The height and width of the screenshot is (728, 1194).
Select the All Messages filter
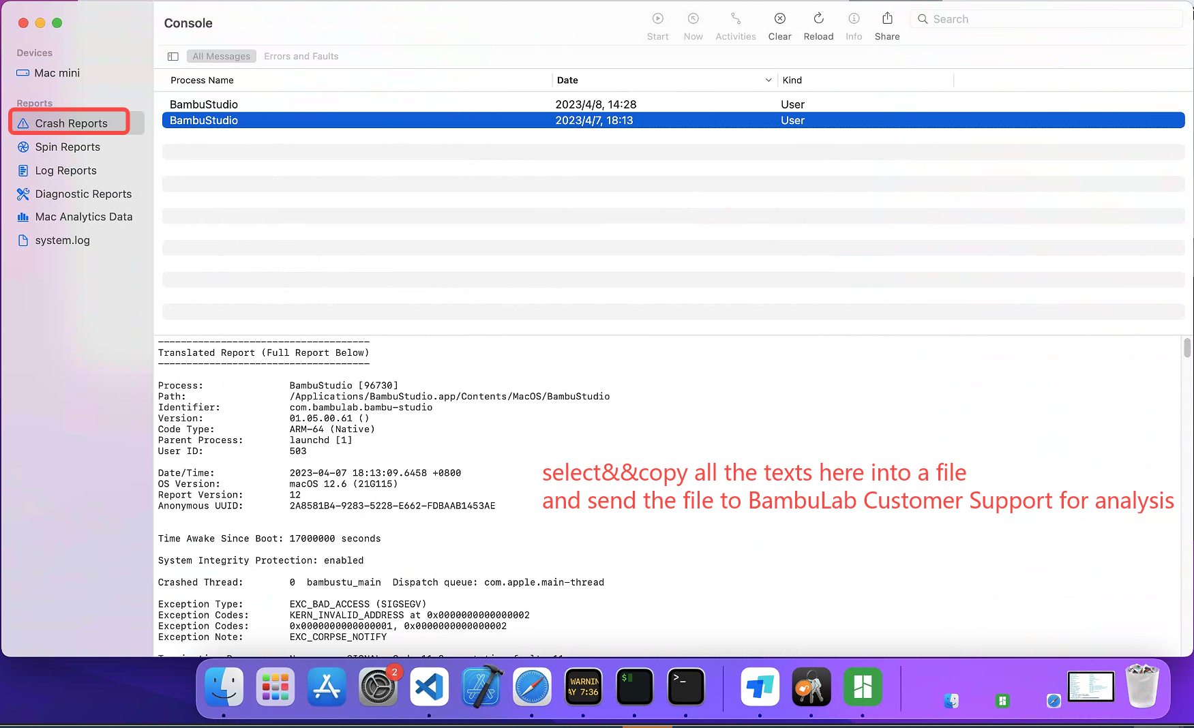[222, 57]
